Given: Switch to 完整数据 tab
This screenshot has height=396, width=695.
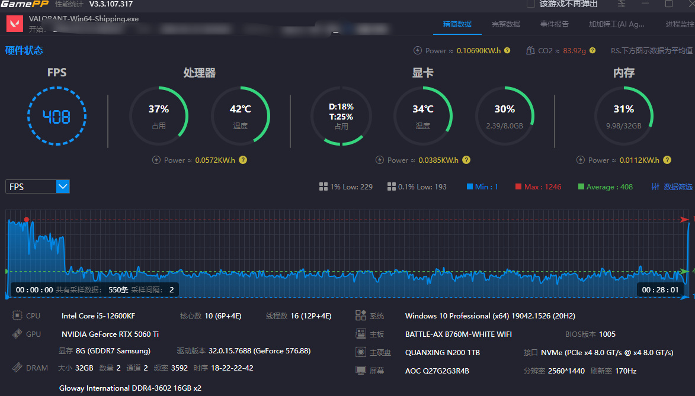Looking at the screenshot, I should click(x=506, y=24).
